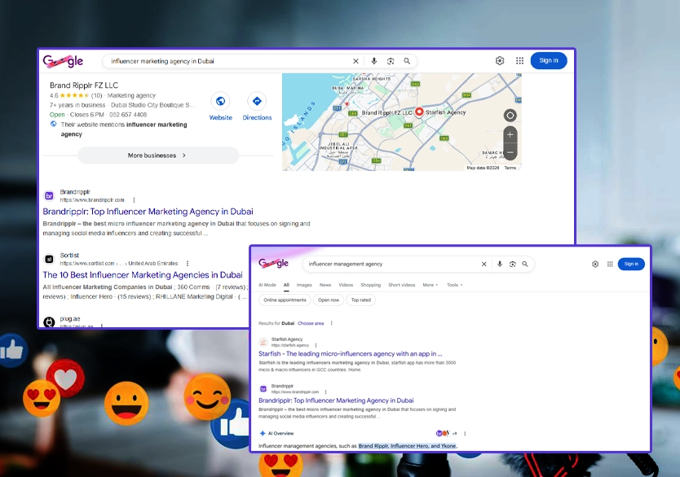Click the Directions icon for Brand Ripplr
Viewport: 680px width, 477px height.
coord(257,102)
